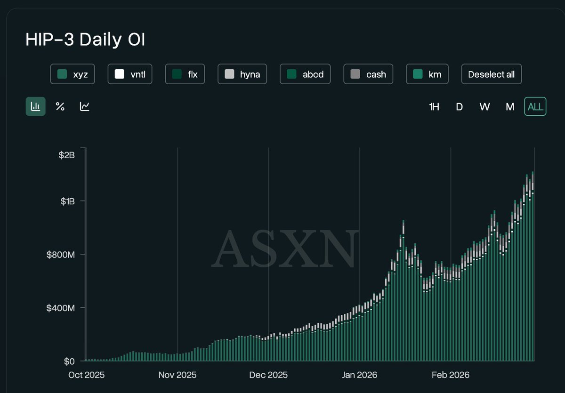Switch to line chart view icon
The image size is (565, 393).
[85, 106]
